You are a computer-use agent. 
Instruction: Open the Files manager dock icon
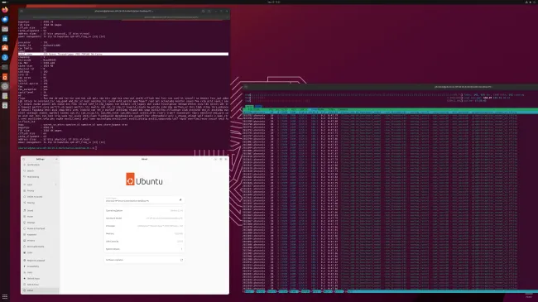pyautogui.click(x=5, y=29)
